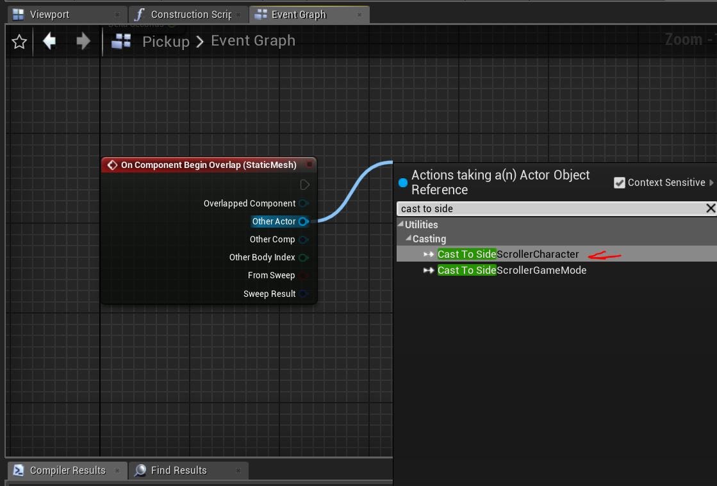The height and width of the screenshot is (486, 717).
Task: Select Cast To SideScrollerCharacter action
Action: point(508,254)
